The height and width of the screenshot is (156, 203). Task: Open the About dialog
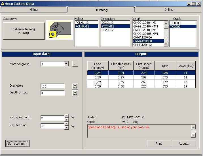(x=184, y=144)
